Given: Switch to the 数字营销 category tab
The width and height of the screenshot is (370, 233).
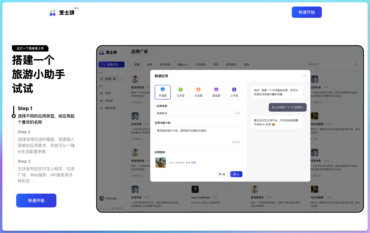Looking at the screenshot, I should click(x=165, y=65).
